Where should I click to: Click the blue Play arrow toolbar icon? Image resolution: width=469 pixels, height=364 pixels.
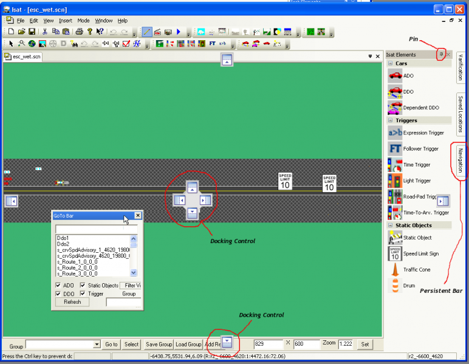[179, 32]
